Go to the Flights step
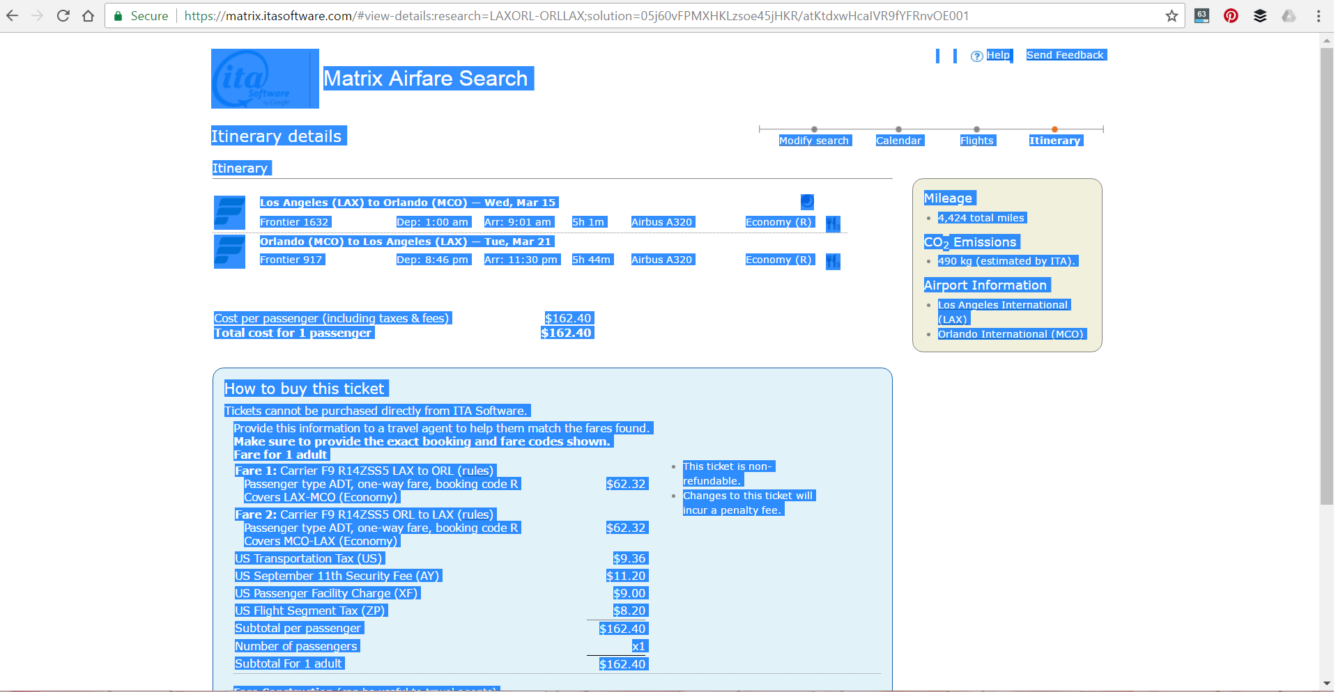The image size is (1336, 692). (x=977, y=140)
